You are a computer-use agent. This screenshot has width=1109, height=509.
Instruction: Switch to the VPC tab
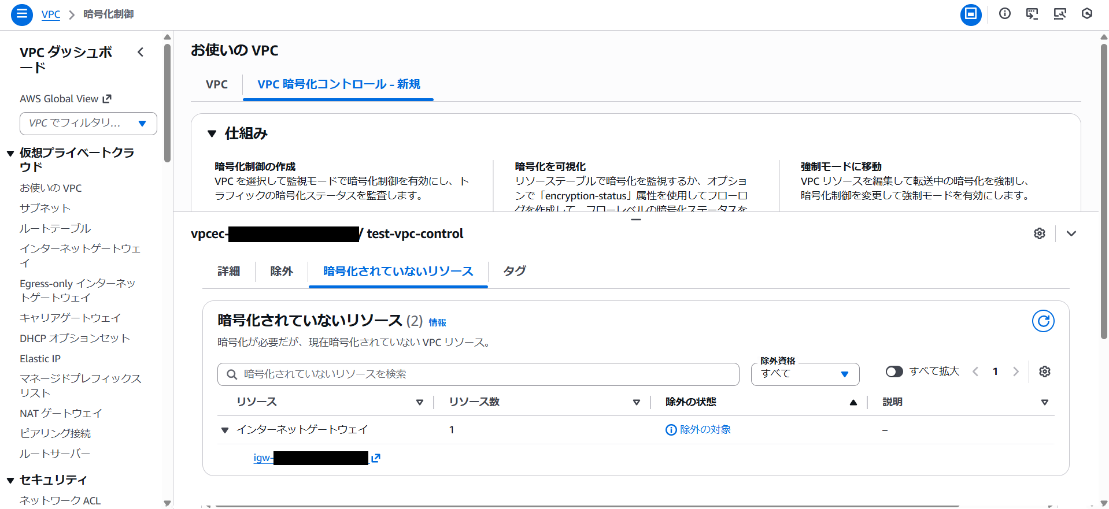tap(217, 84)
